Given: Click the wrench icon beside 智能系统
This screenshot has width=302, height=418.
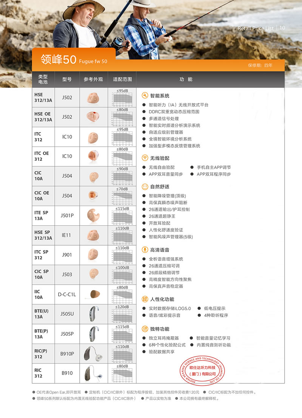Looking at the screenshot, I should [145, 96].
